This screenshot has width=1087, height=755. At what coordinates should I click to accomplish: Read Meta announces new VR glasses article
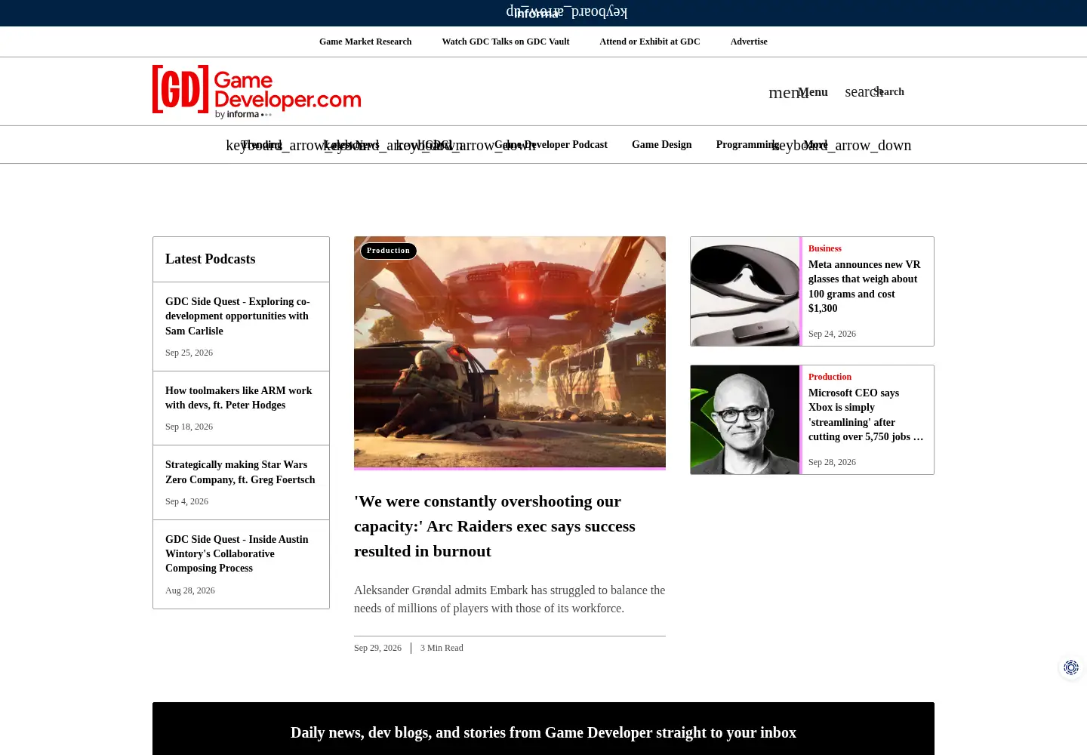click(x=865, y=286)
